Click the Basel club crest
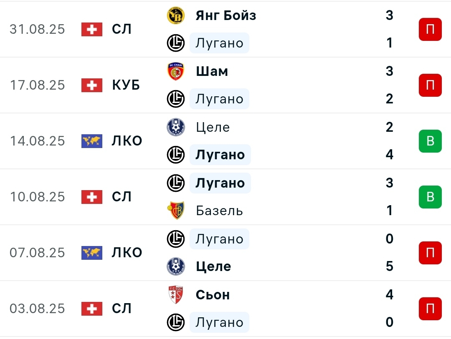 pyautogui.click(x=176, y=211)
